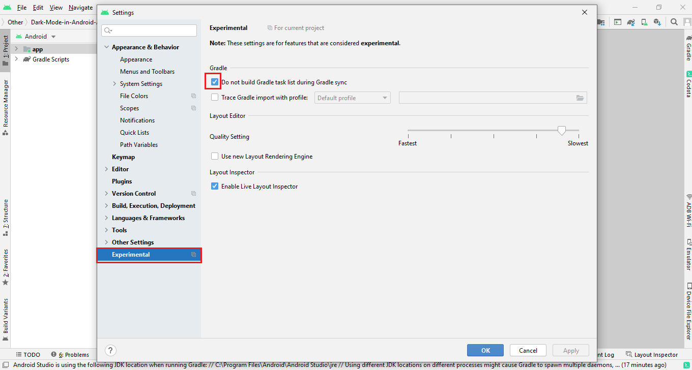Select Keymap in settings list
Viewport: 692px width, 370px height.
123,157
